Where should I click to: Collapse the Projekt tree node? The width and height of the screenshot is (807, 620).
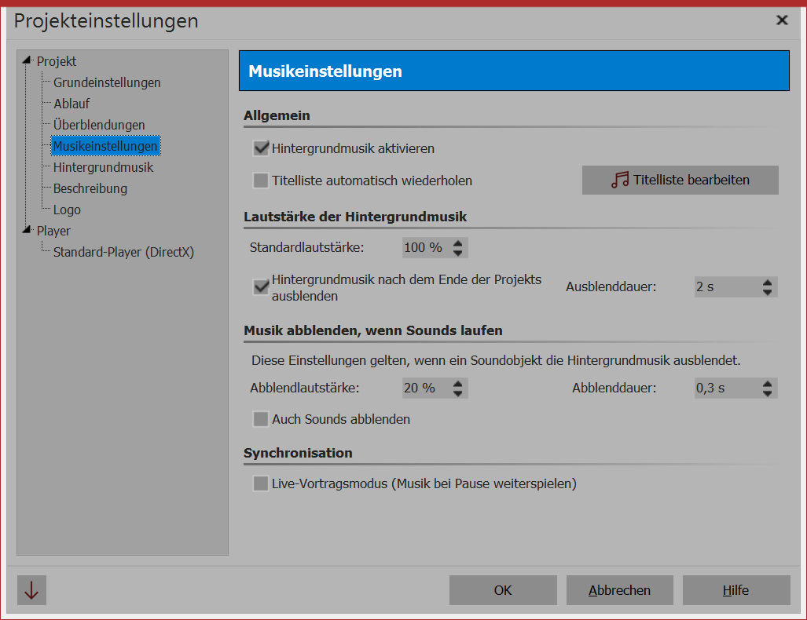[x=28, y=61]
